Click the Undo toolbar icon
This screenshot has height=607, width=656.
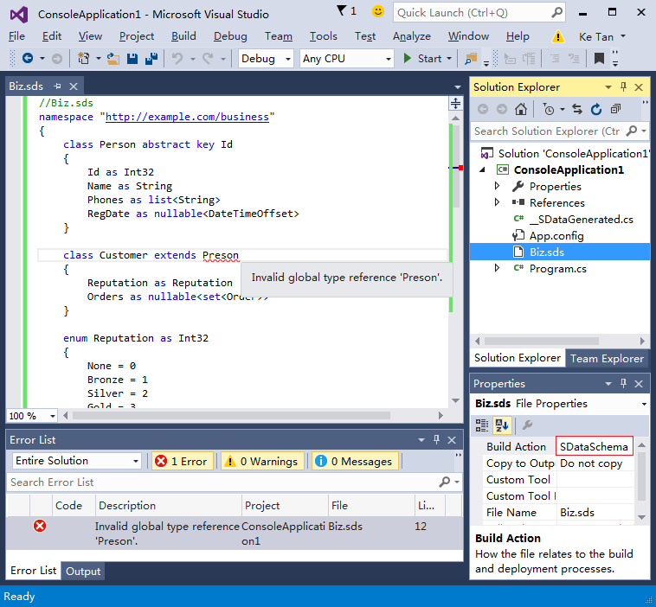[x=177, y=59]
